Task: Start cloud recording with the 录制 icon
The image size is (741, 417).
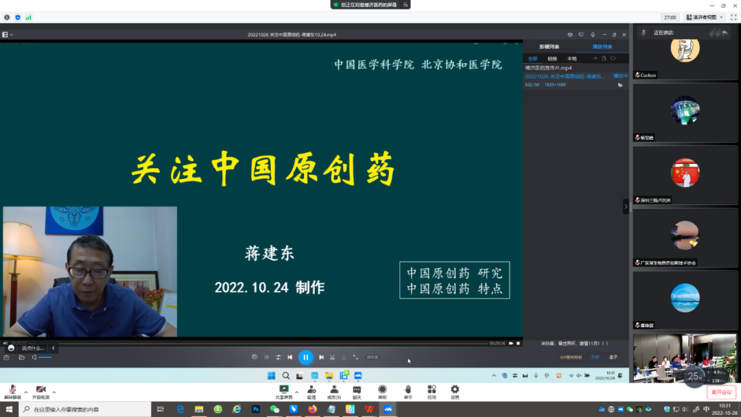Action: coord(382,390)
